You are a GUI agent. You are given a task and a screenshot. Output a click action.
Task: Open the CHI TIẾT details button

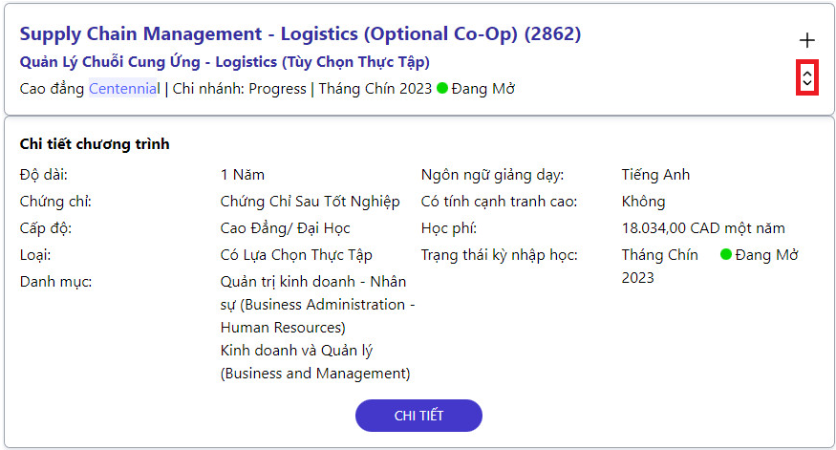(x=418, y=416)
